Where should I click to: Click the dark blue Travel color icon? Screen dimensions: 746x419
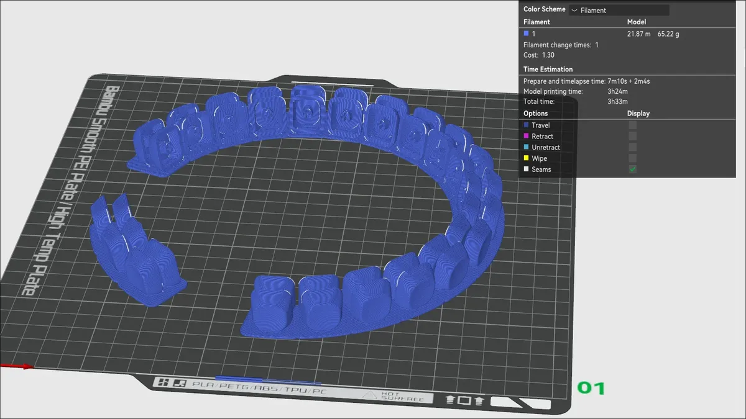pos(527,125)
